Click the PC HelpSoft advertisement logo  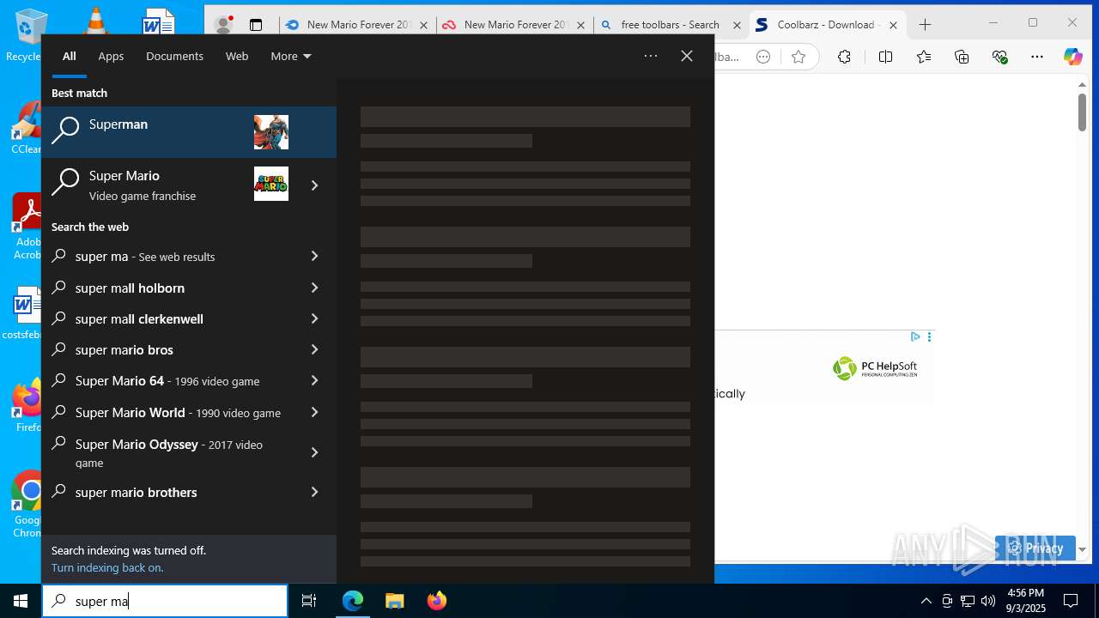(875, 368)
